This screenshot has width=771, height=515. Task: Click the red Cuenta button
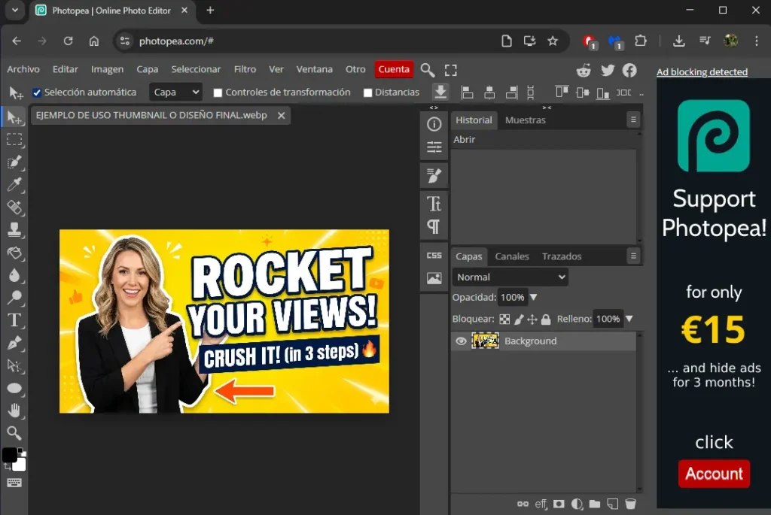click(394, 69)
